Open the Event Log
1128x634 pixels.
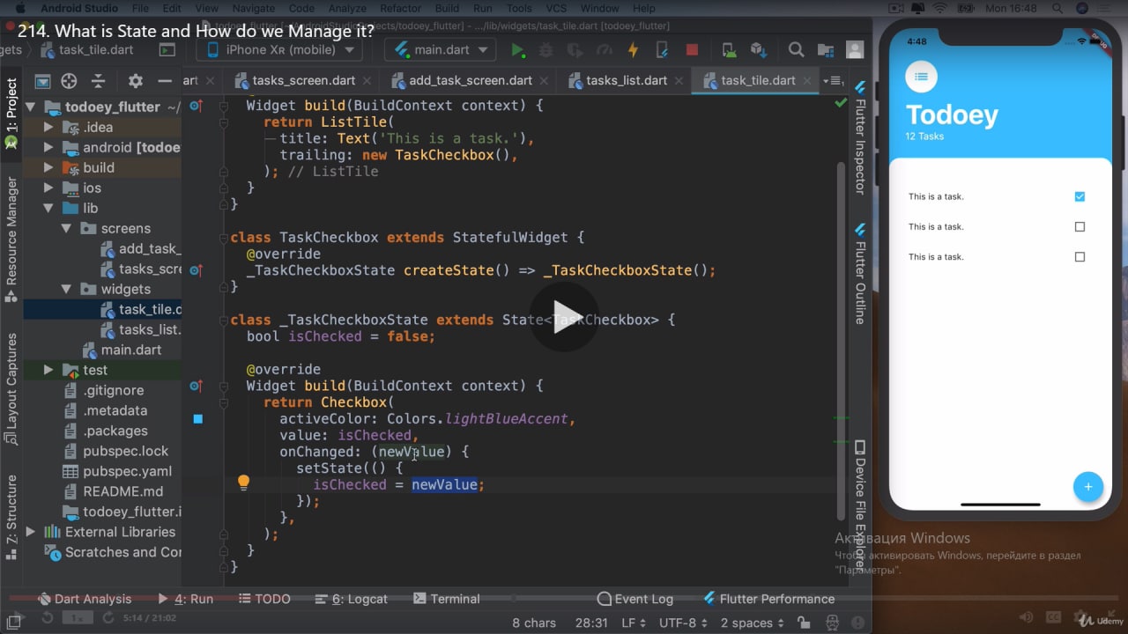pos(634,599)
